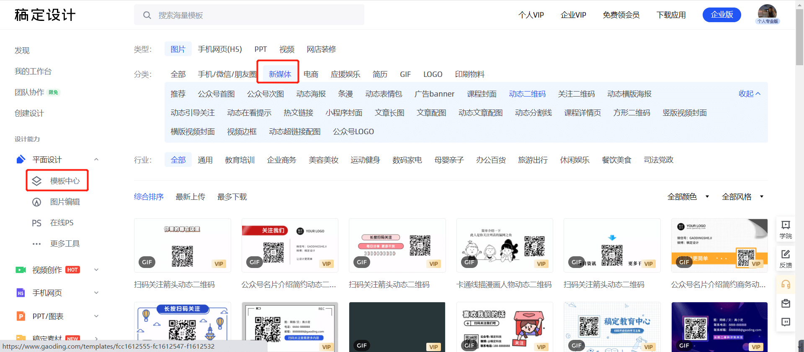Screen dimensions: 804x352
Task: Select the 视频 type tab
Action: click(x=287, y=49)
